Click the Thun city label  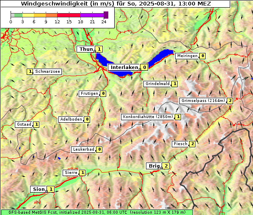click(85, 49)
